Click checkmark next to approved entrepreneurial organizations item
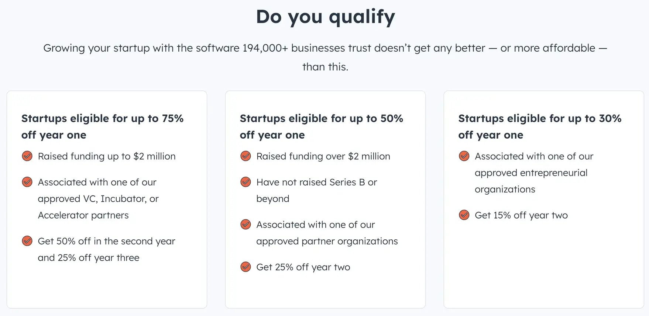 pyautogui.click(x=464, y=156)
